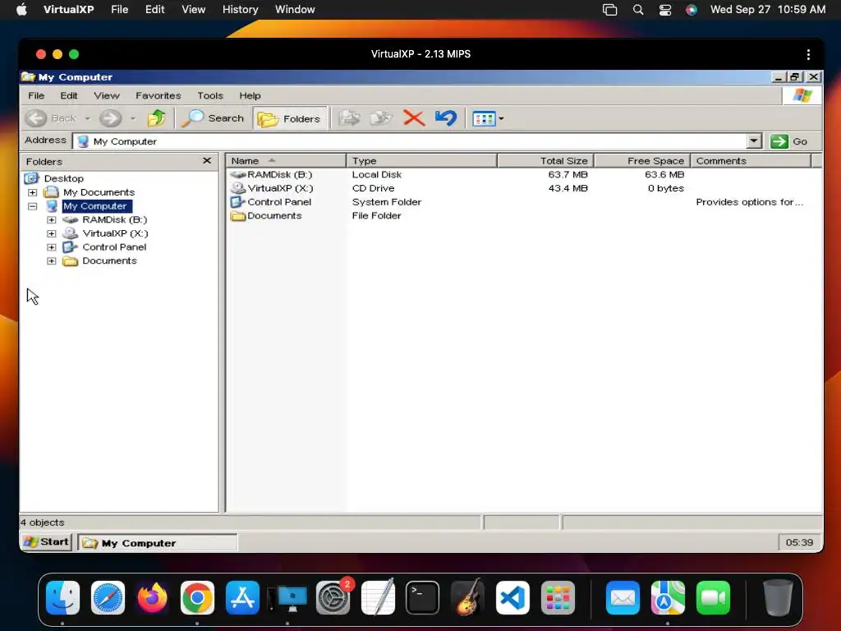Launch Google Chrome from the Dock
The height and width of the screenshot is (631, 841).
tap(197, 598)
